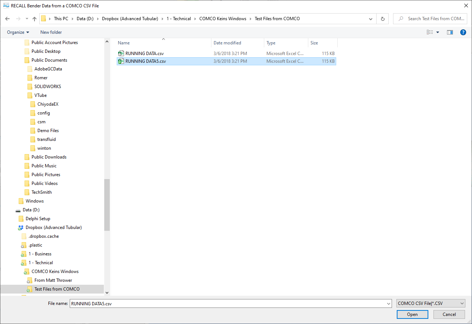This screenshot has width=472, height=324.
Task: Click the New folder toolbar item
Action: (x=51, y=32)
